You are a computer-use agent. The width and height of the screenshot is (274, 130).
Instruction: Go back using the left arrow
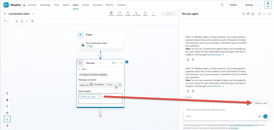pyautogui.click(x=5, y=14)
